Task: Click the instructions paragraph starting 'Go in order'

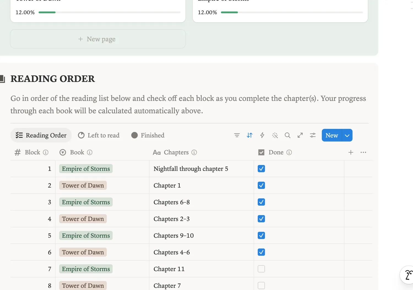Action: click(188, 105)
